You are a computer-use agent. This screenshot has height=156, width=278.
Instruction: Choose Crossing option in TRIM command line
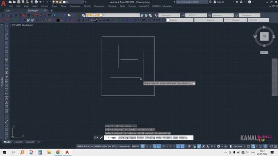click(149, 138)
